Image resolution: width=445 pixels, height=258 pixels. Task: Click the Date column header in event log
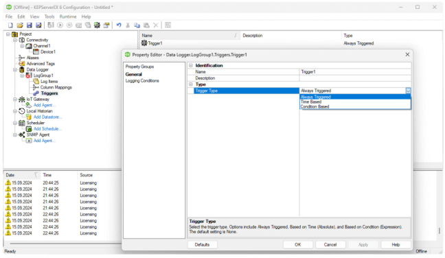coord(21,175)
